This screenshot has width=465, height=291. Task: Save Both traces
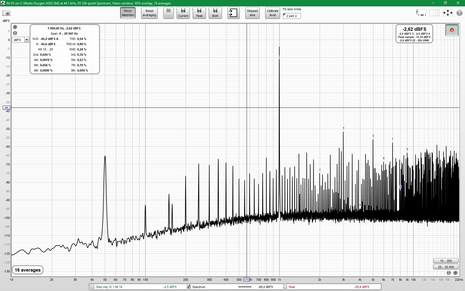click(215, 13)
